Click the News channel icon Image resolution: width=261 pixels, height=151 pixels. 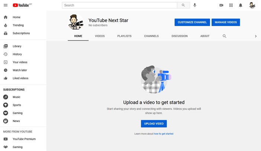6,121
